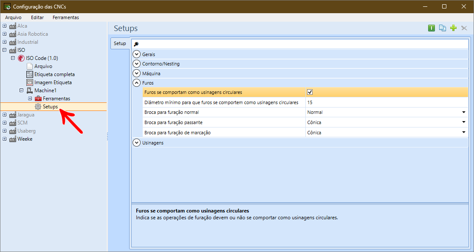Add a new setup with green plus icon
474x252 pixels.
[453, 28]
